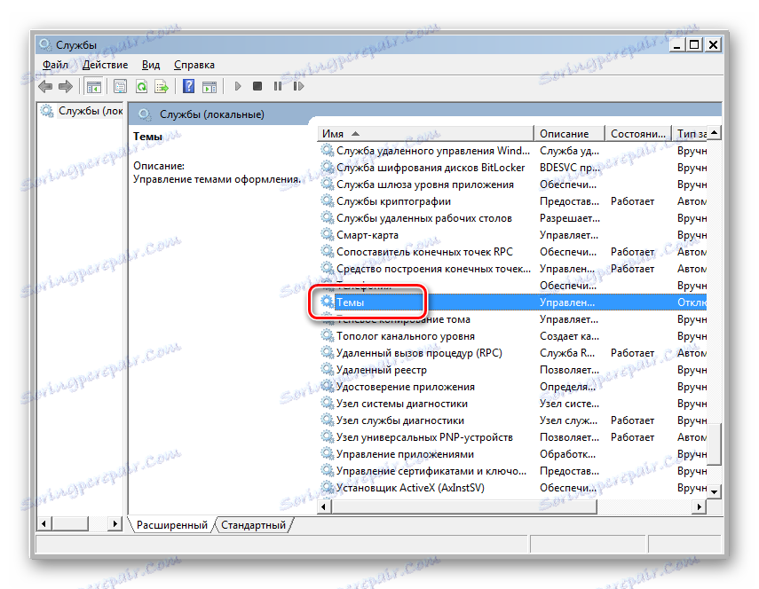The width and height of the screenshot is (759, 589).
Task: Click the forward arrow in the toolbar
Action: (x=66, y=87)
